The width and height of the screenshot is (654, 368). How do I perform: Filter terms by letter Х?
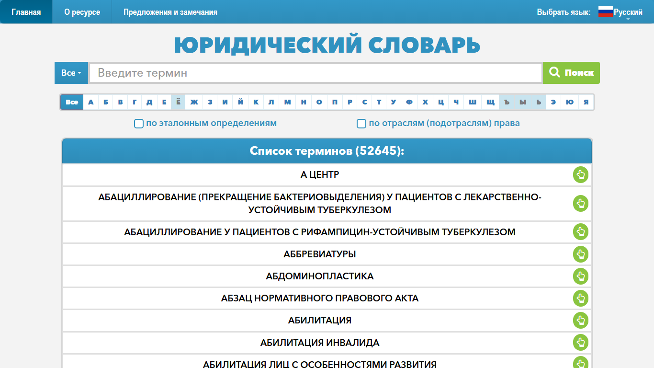(x=425, y=102)
